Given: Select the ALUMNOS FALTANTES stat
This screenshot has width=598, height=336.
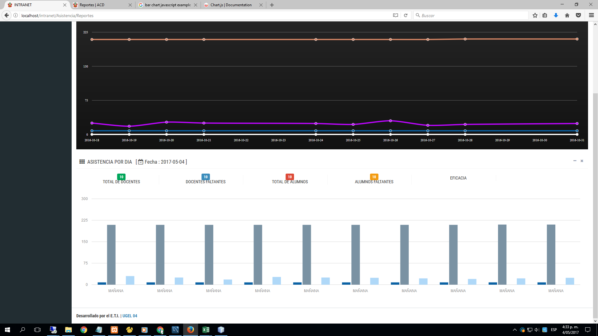Looking at the screenshot, I should 374,182.
